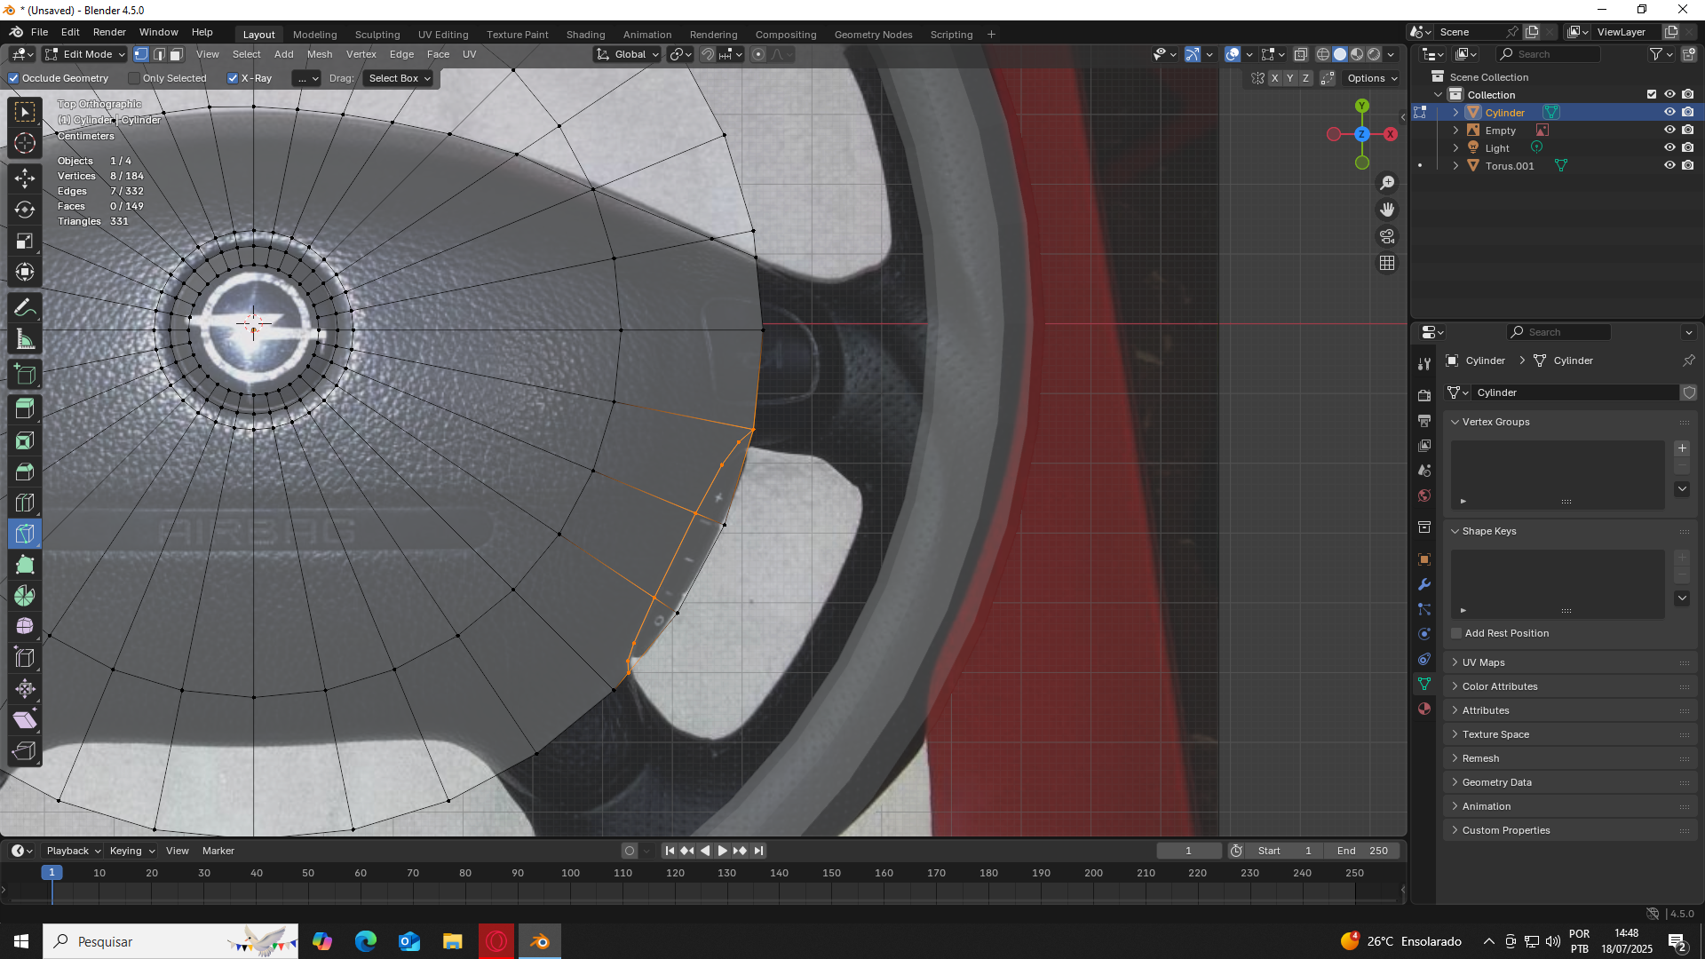Switch to the Sculpting workspace tab
The width and height of the screenshot is (1705, 959).
coord(377,35)
